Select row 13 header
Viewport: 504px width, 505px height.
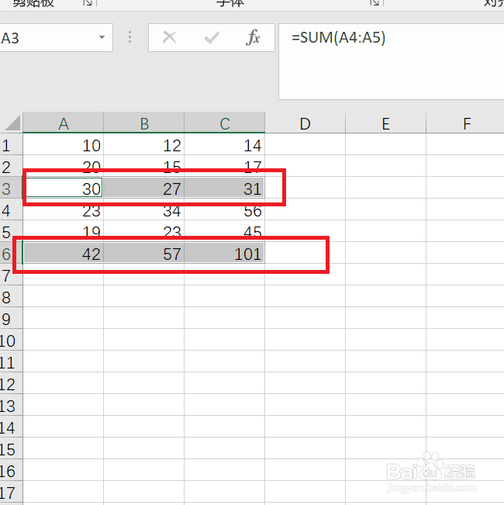coord(11,405)
